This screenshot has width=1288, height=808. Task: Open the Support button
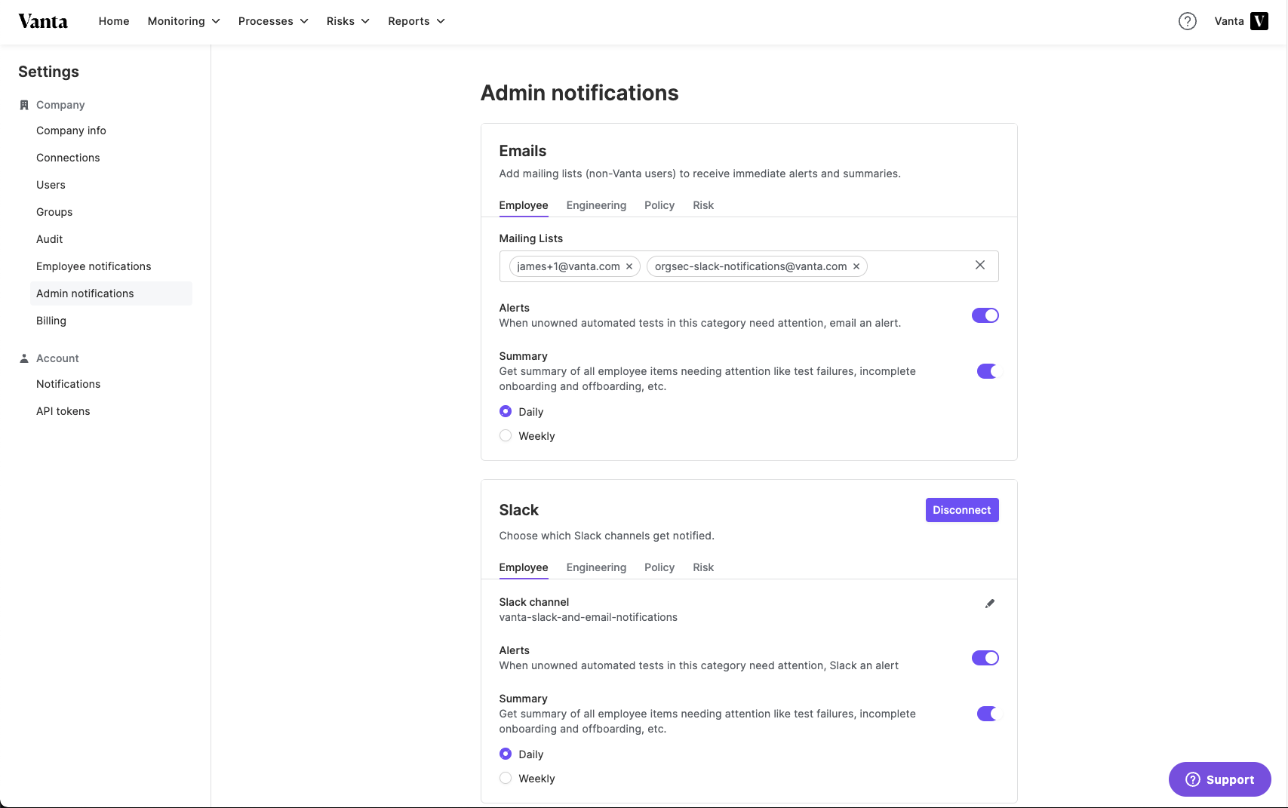(x=1219, y=779)
